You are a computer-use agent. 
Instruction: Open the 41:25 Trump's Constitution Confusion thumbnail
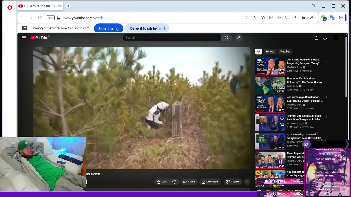pos(270,104)
